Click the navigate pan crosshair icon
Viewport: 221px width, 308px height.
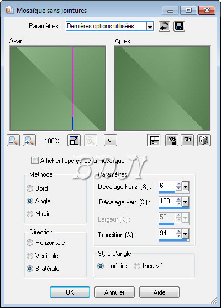pos(110,140)
